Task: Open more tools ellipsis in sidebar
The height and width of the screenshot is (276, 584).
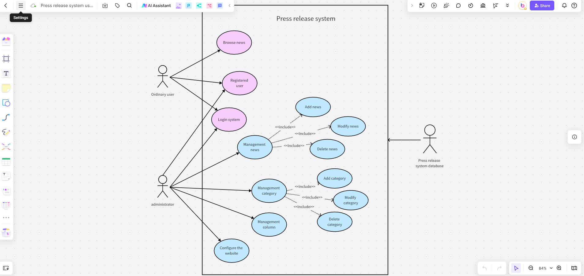Action: coord(6,218)
